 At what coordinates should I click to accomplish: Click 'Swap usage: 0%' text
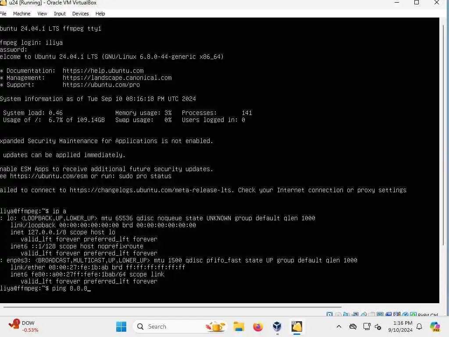point(143,120)
